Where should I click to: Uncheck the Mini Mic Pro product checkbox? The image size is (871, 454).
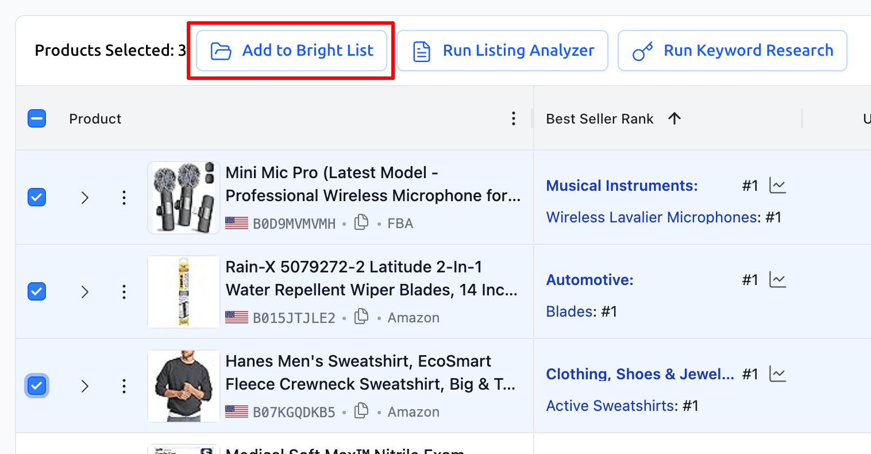click(x=36, y=197)
